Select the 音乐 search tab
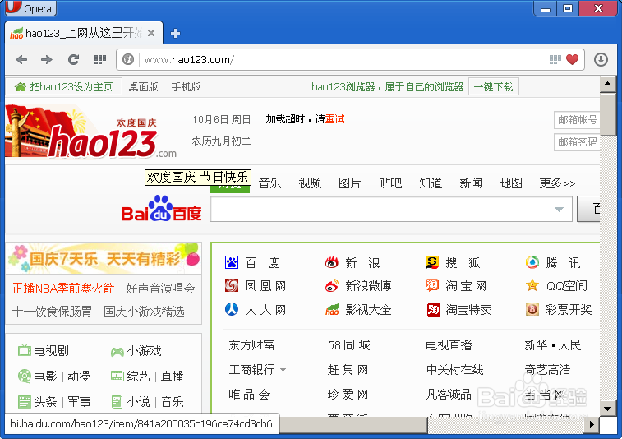This screenshot has height=439, width=622. pos(270,183)
